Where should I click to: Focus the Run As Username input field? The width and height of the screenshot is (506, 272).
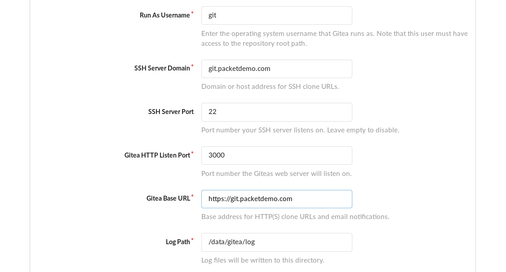click(x=276, y=15)
